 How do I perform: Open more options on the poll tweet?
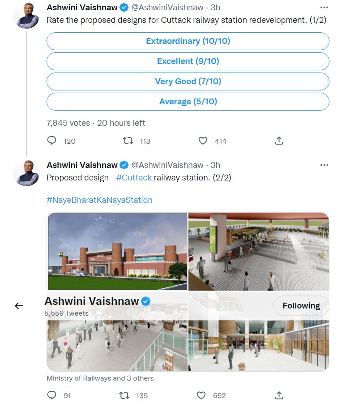pos(324,8)
